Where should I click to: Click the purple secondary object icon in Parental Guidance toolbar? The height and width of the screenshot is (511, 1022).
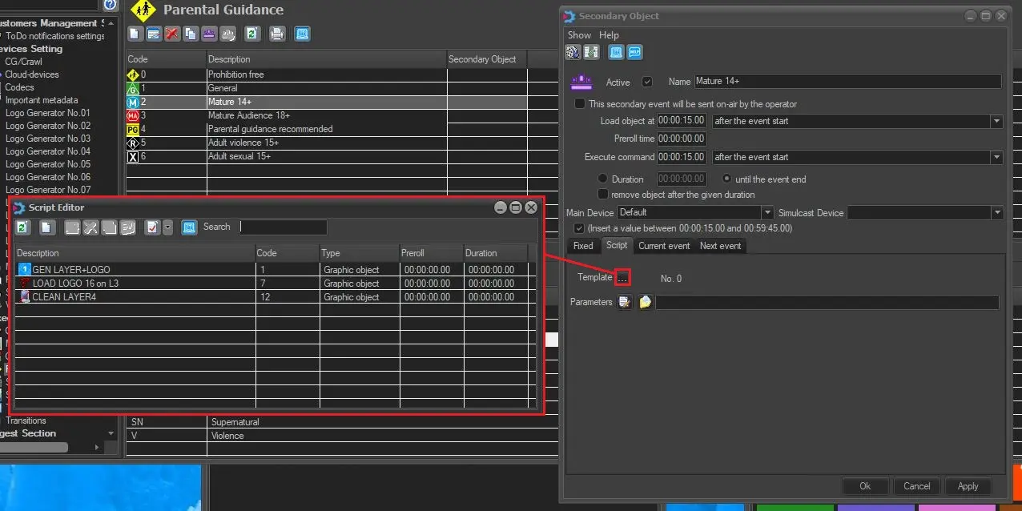tap(209, 34)
